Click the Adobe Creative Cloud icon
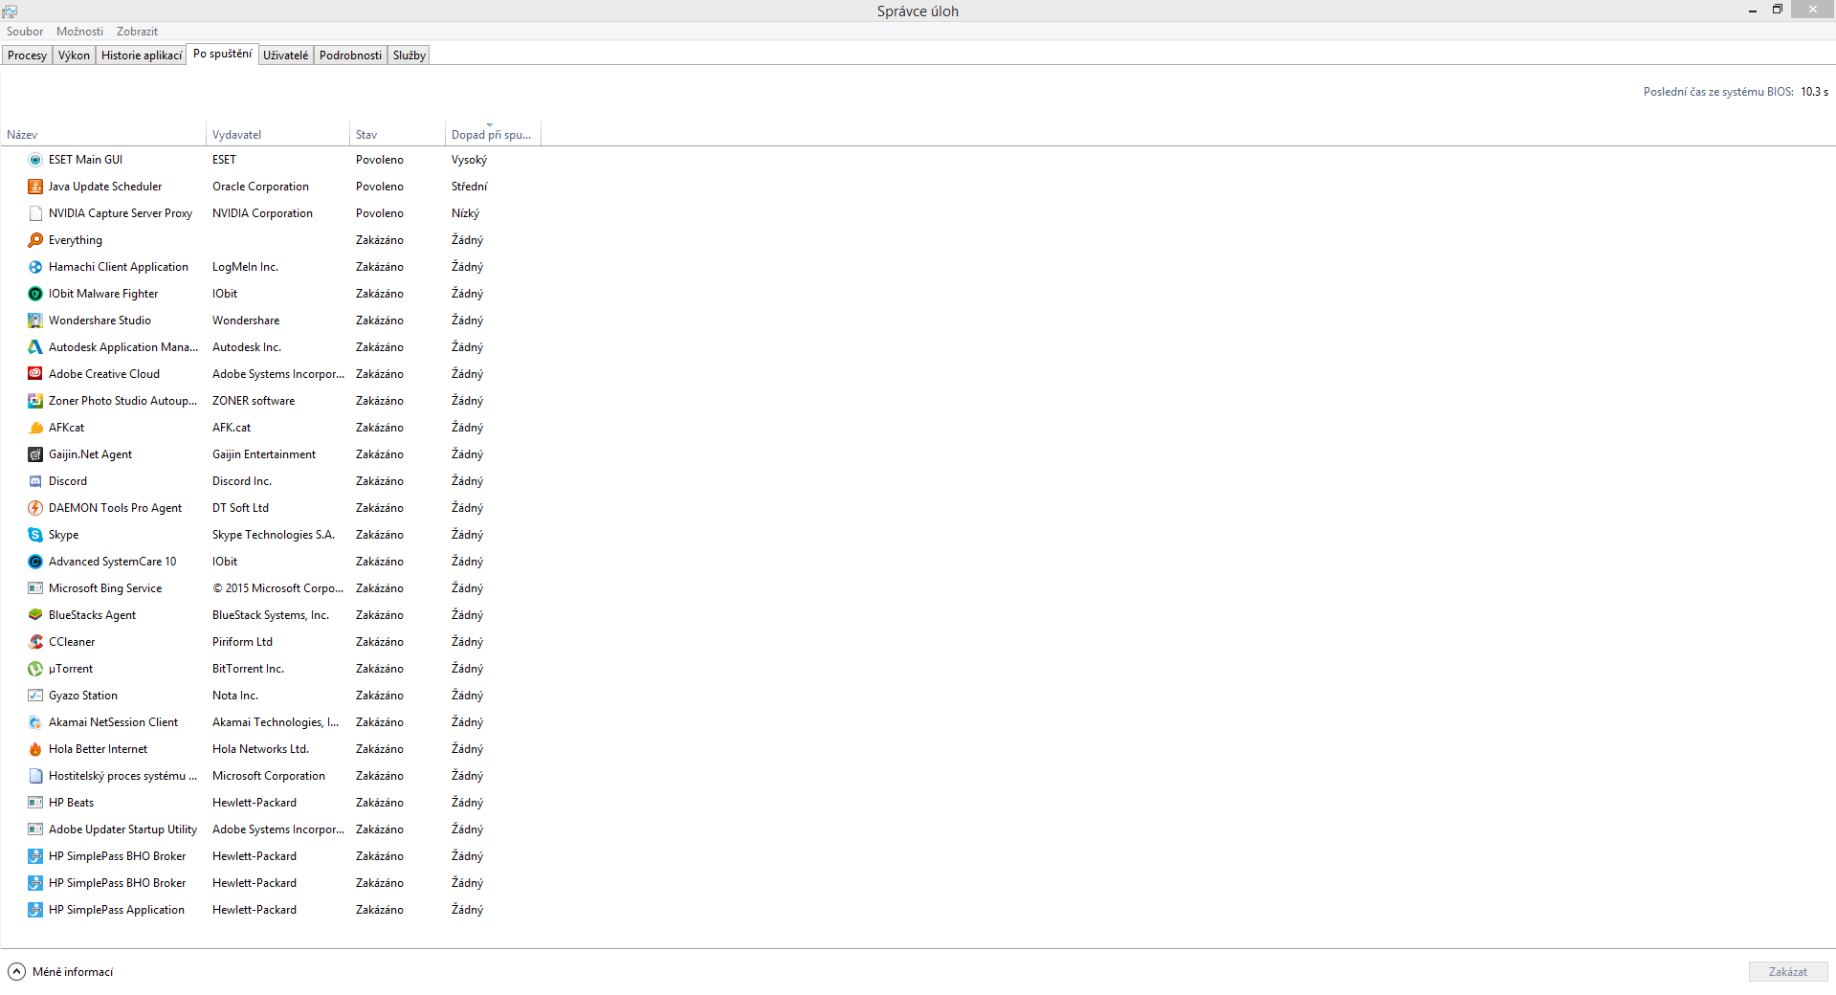This screenshot has height=995, width=1836. [35, 374]
